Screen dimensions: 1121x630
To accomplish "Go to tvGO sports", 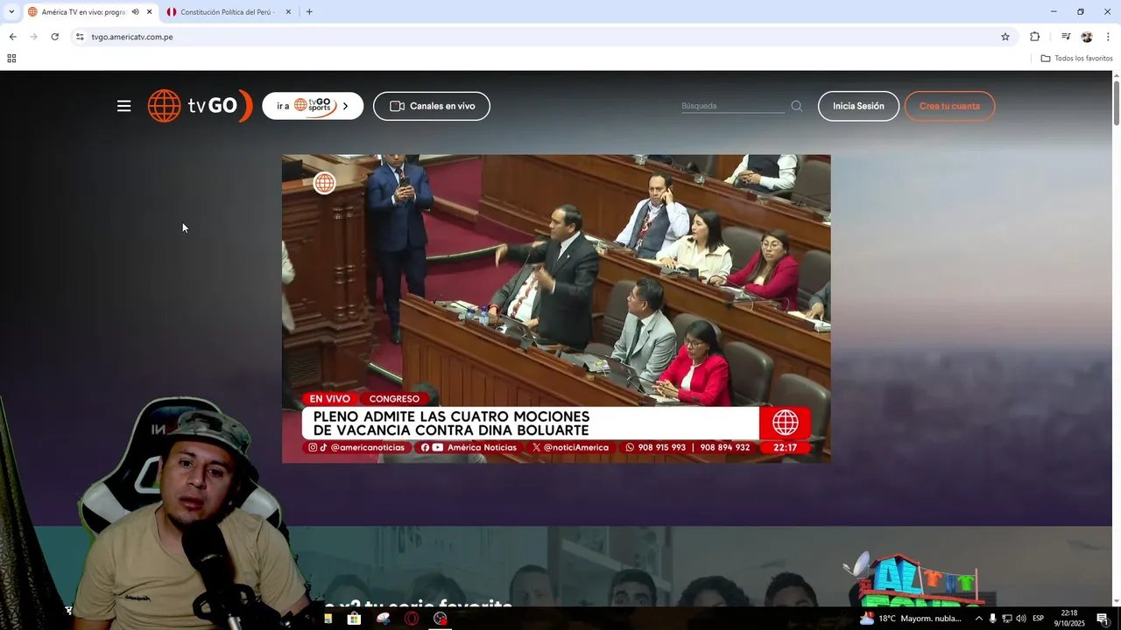I will coord(313,106).
